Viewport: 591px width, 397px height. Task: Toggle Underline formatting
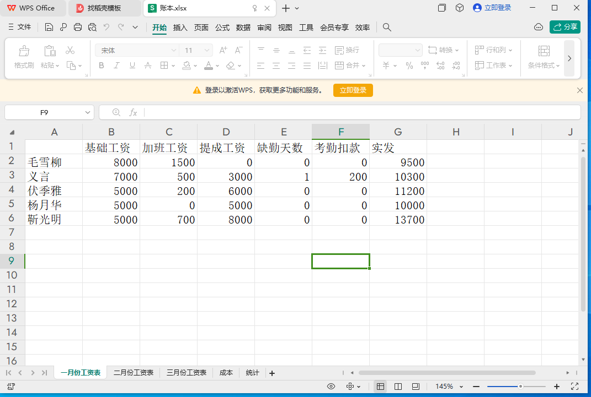132,66
